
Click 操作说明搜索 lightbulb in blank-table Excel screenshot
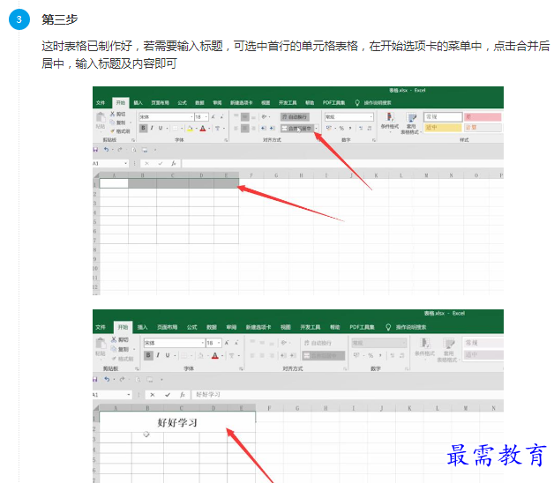tap(357, 103)
